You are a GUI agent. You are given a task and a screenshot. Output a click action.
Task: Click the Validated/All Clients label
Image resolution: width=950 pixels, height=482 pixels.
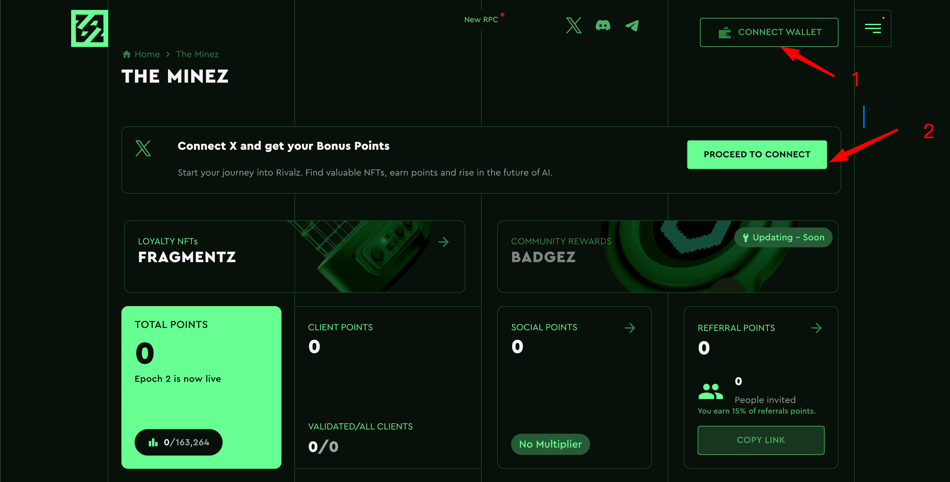[x=360, y=426]
